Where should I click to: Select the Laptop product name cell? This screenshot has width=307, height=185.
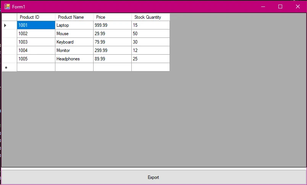click(x=74, y=25)
